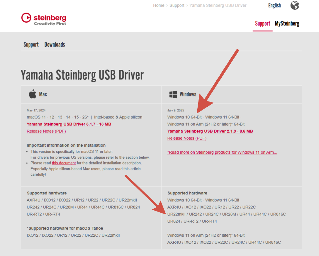319x256 pixels.
Task: Click 'AXR4U / IXO12 / IXO22 / UR22C / UR24C' Arm line
Action: [x=224, y=243]
